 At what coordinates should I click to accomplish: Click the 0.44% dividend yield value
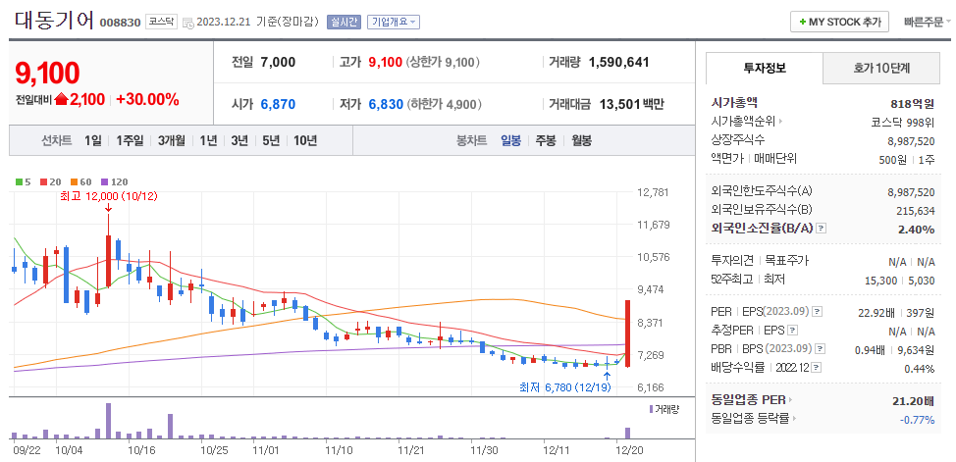(x=920, y=368)
